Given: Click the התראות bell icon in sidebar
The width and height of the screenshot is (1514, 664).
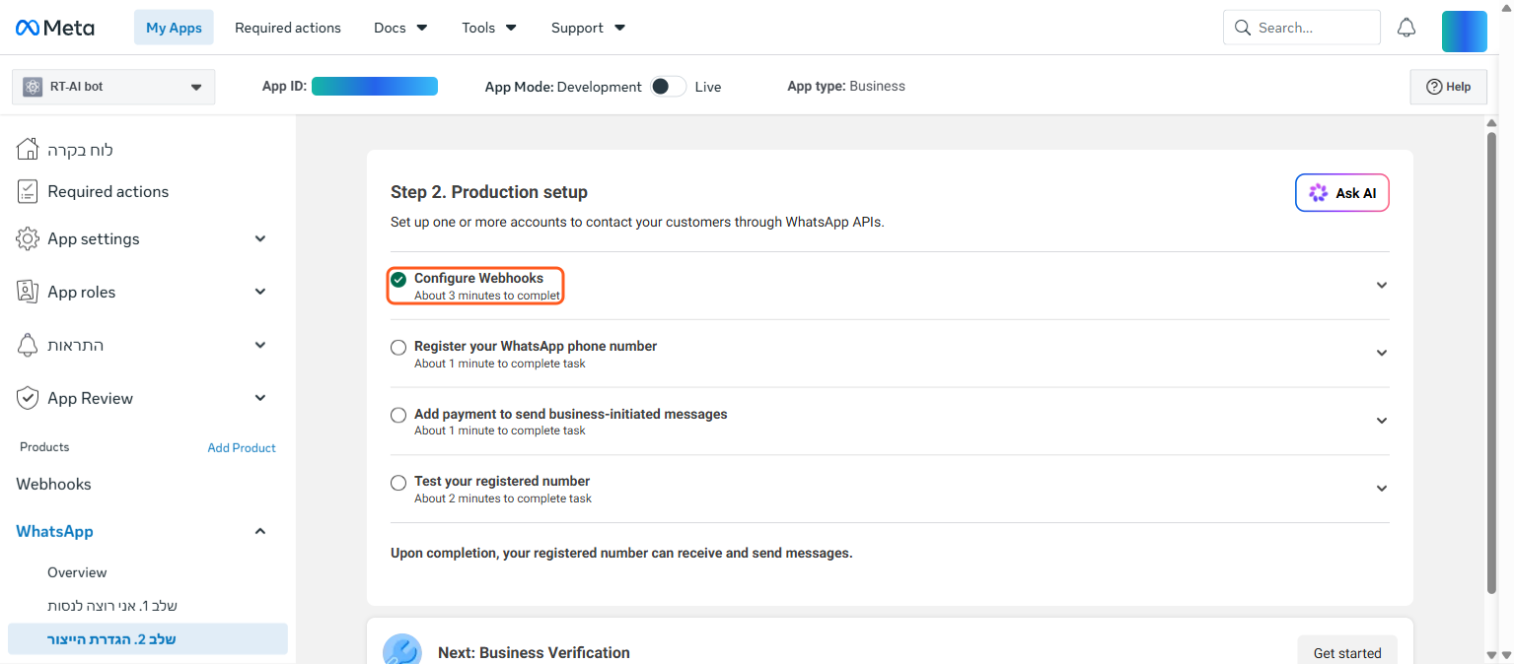Looking at the screenshot, I should (28, 345).
